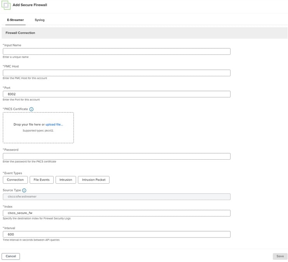Click the Interval field showing 600

coord(117,234)
